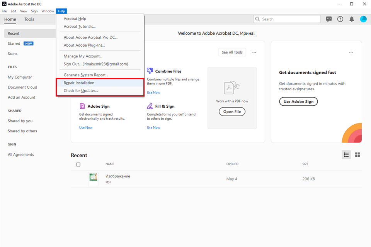Open the help question-mark icon
This screenshot has width=371, height=247.
click(x=340, y=19)
